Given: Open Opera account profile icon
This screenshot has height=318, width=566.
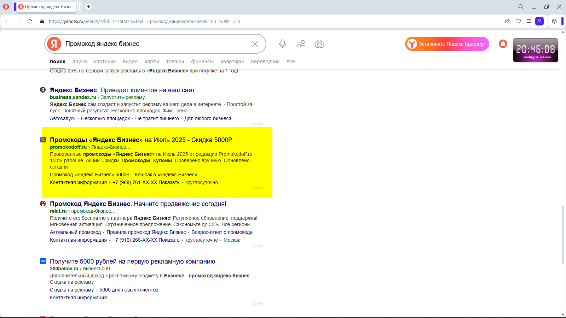Looking at the screenshot, I should click(x=539, y=21).
